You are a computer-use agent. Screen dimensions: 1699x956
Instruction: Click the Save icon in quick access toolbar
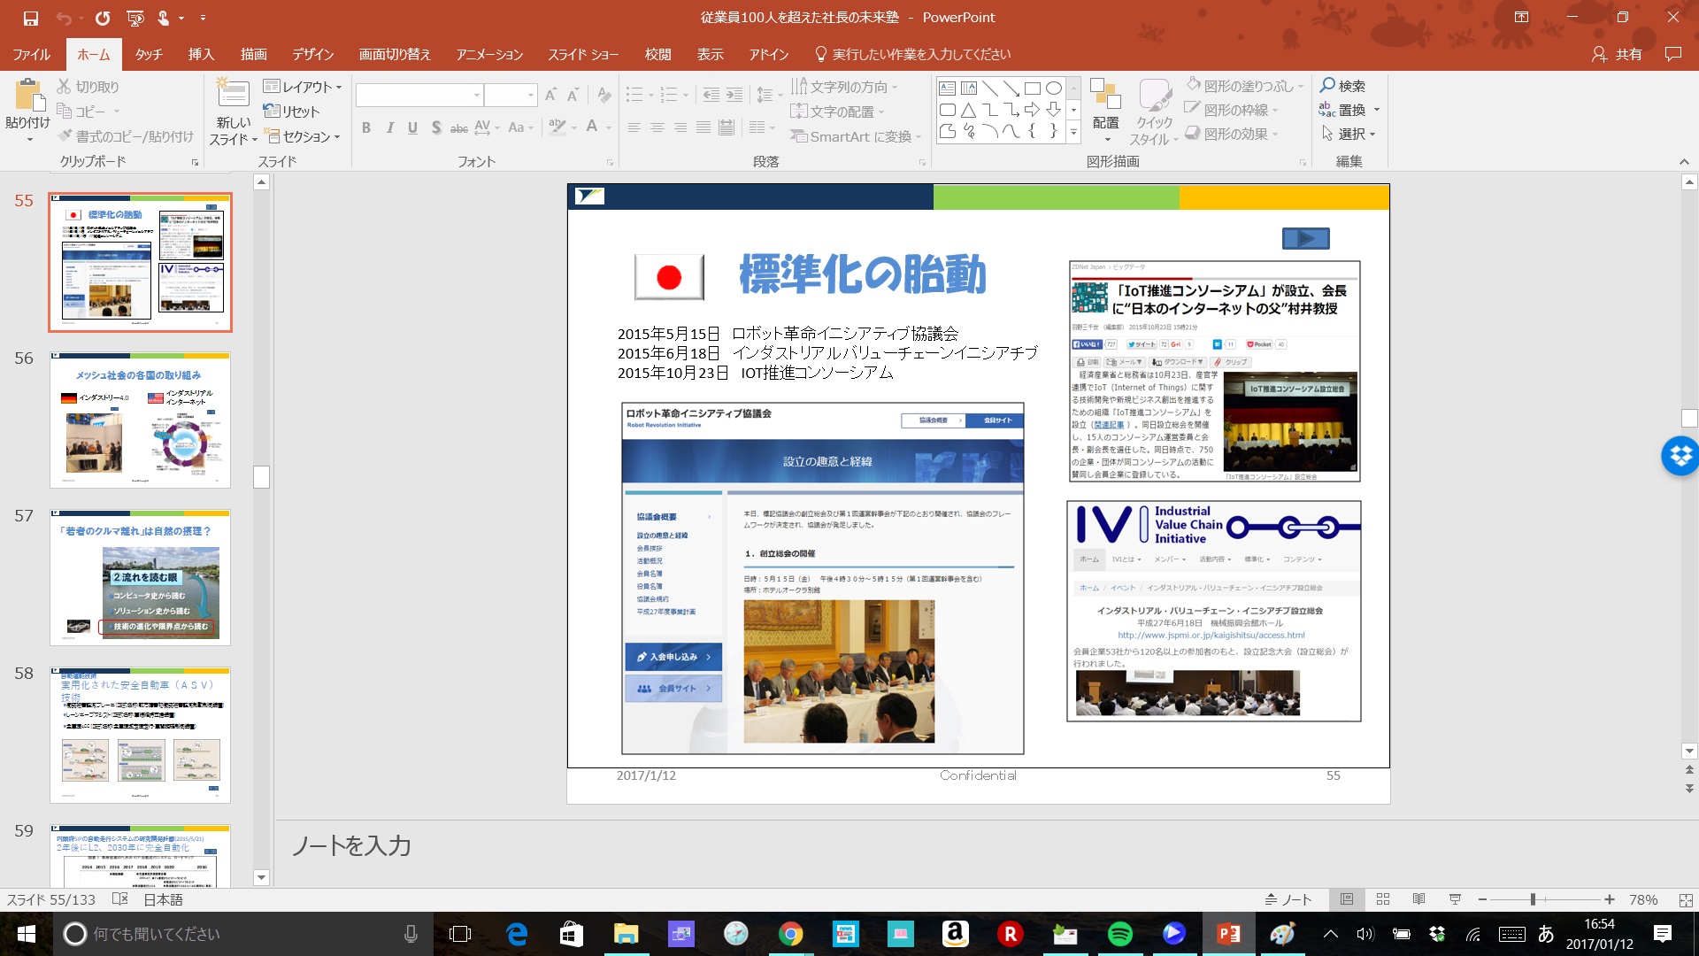pyautogui.click(x=30, y=18)
